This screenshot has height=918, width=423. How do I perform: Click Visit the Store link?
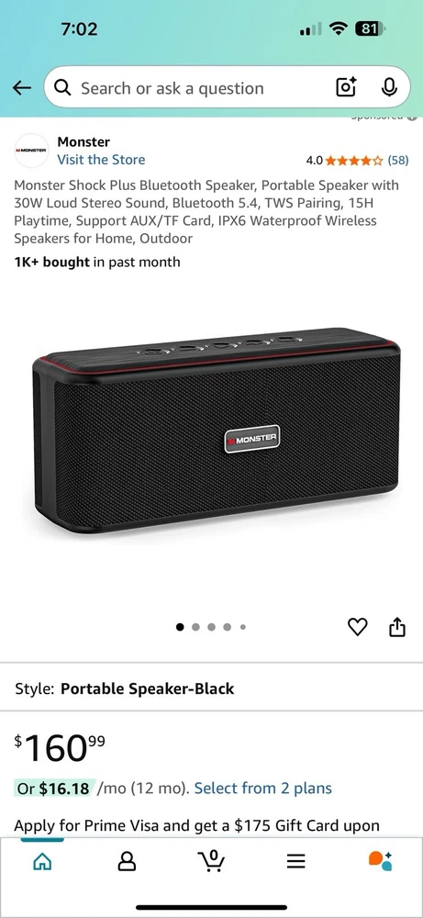tap(101, 159)
